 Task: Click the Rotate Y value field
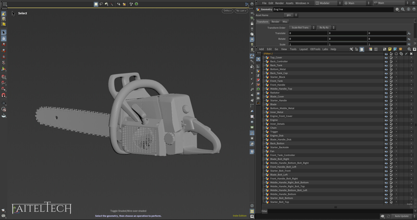pyautogui.click(x=348, y=39)
